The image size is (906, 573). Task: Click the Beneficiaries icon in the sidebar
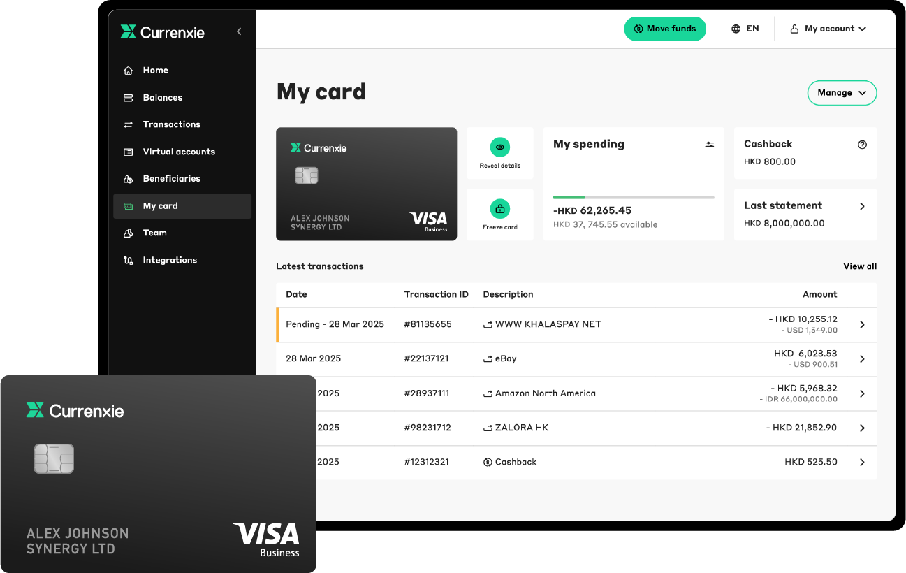(128, 179)
